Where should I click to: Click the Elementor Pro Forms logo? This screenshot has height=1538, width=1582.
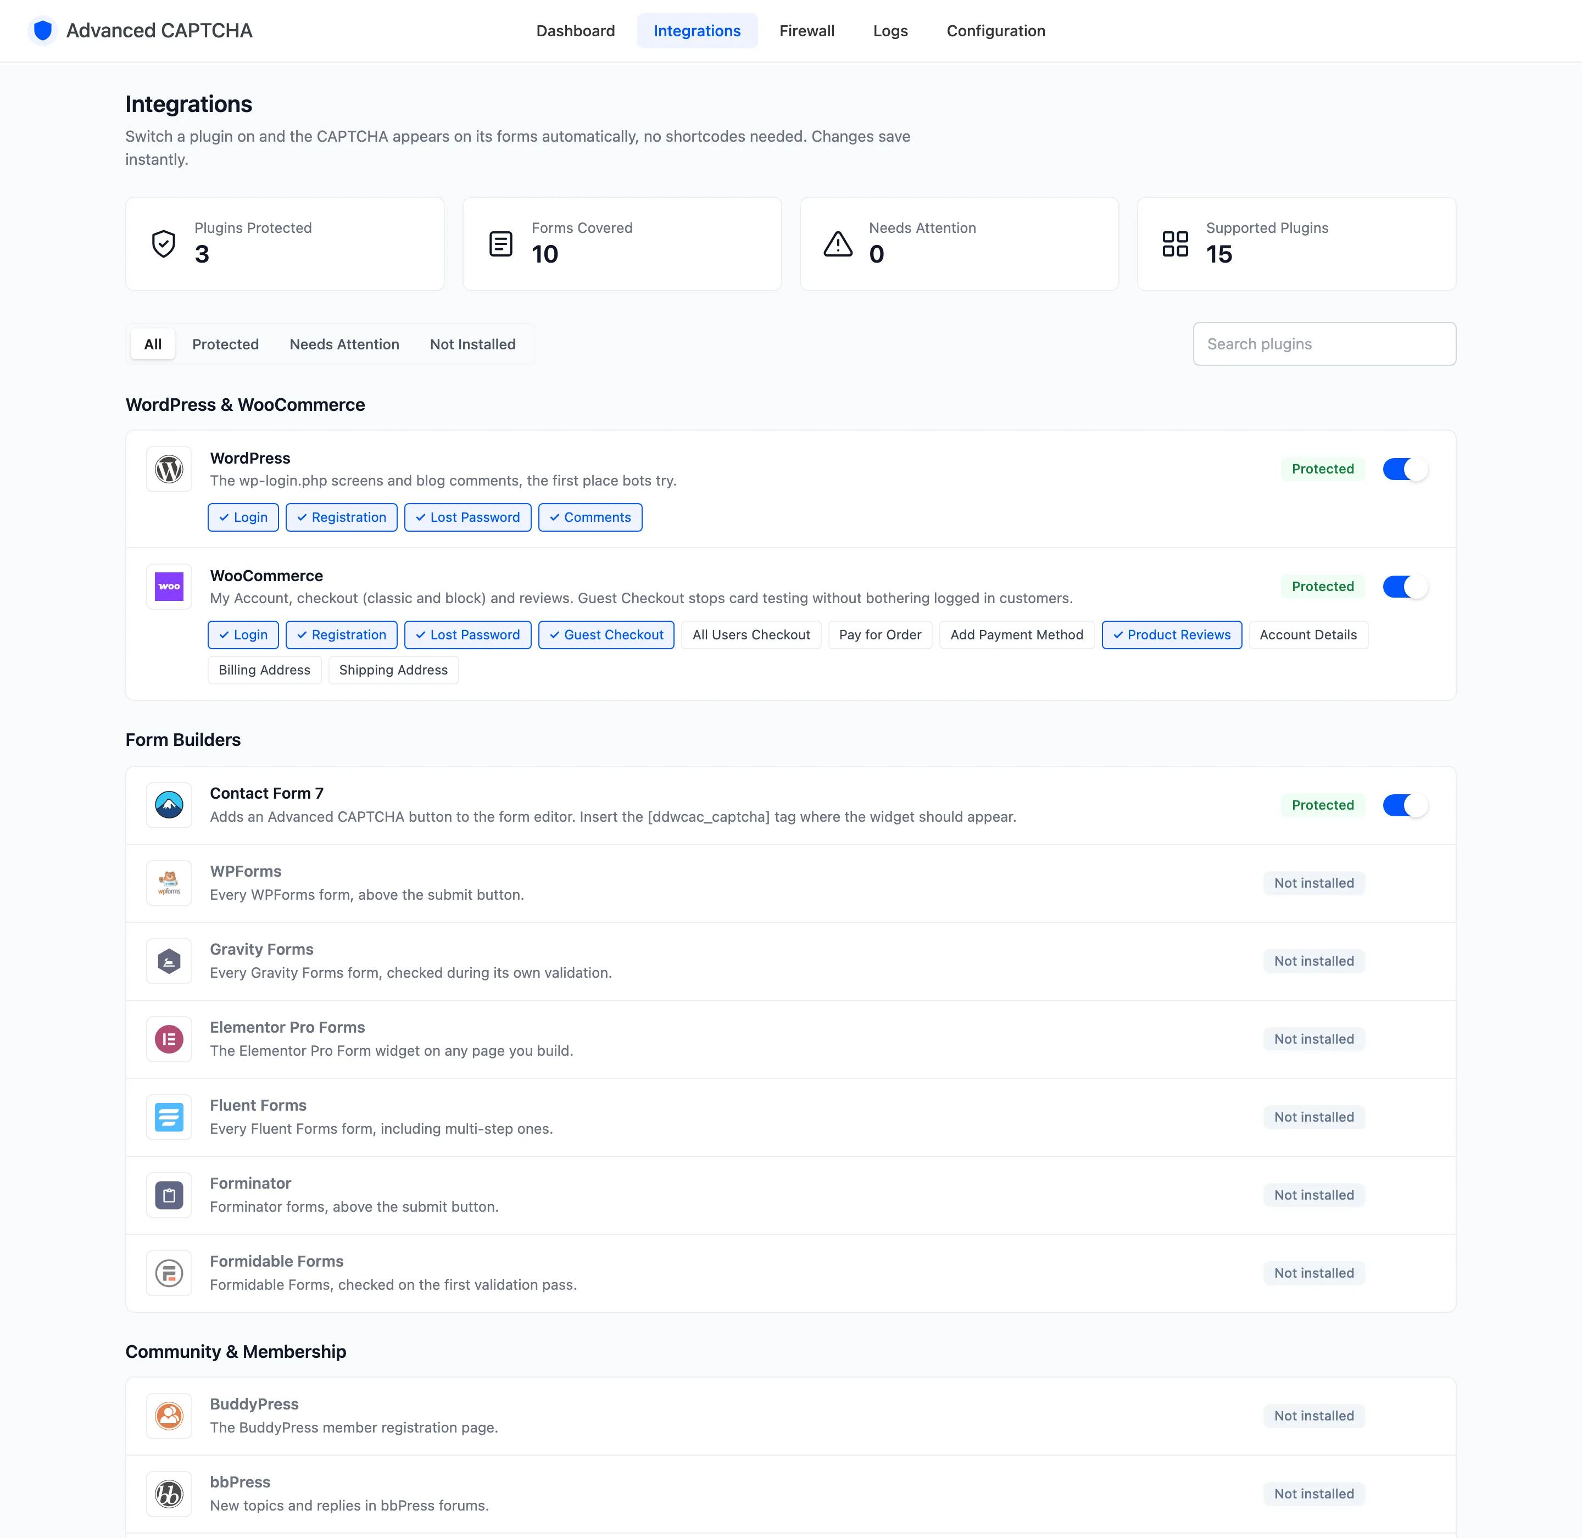coord(169,1039)
